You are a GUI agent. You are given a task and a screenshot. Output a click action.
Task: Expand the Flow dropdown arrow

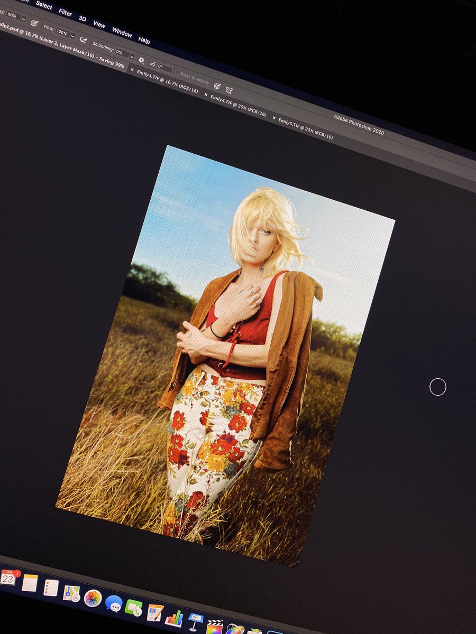tap(72, 36)
